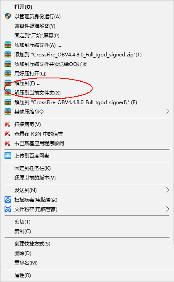
Task: Click the PC Manager shield beside 文件粉碎(电脑管家)
Action: pyautogui.click(x=8, y=209)
